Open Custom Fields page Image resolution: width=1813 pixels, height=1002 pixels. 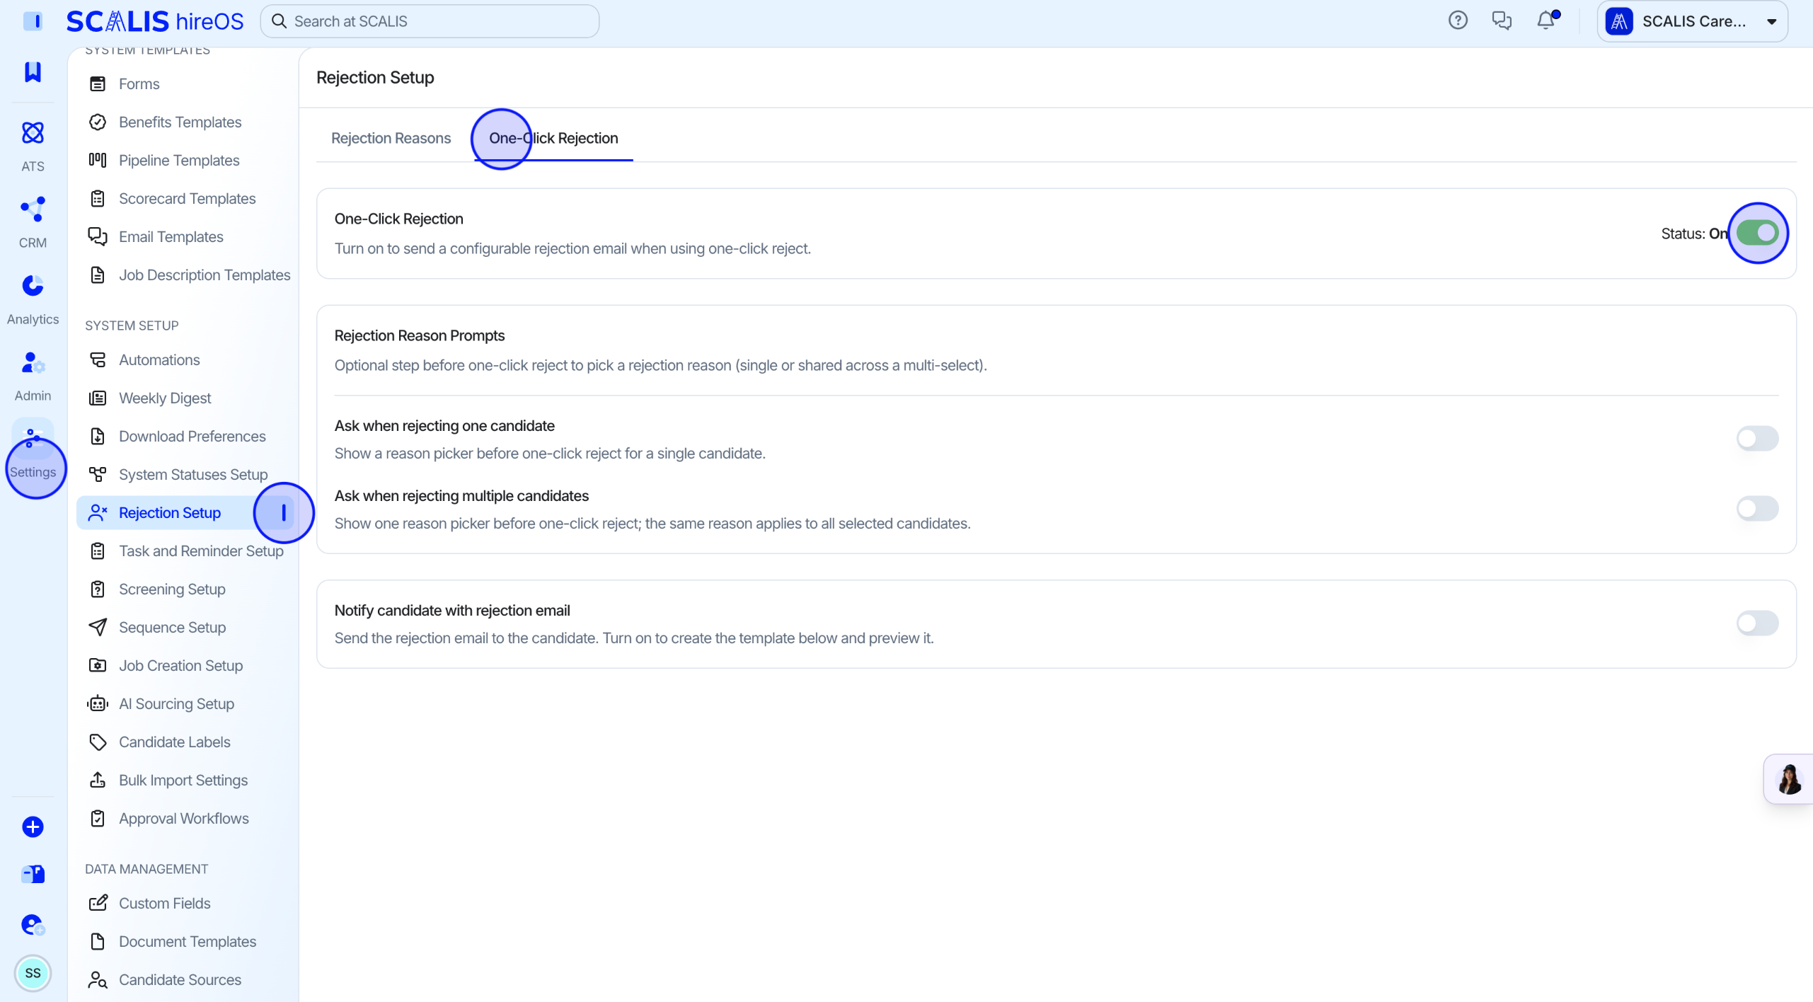185,904
